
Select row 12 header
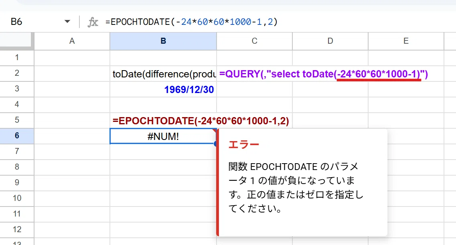click(17, 230)
